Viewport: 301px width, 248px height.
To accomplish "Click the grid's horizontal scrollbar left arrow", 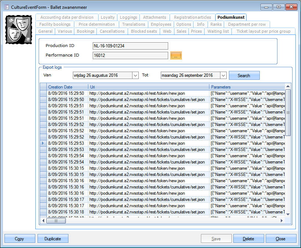I will tap(43, 221).
